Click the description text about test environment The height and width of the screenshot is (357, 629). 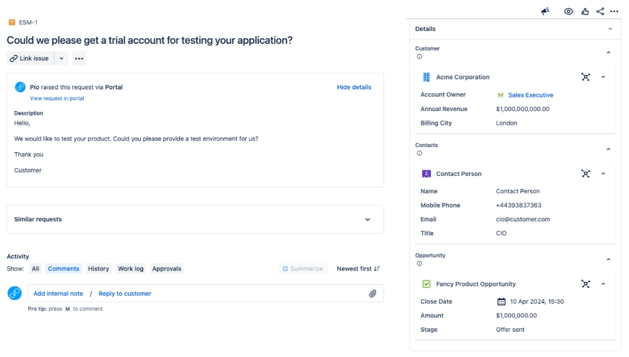click(136, 138)
